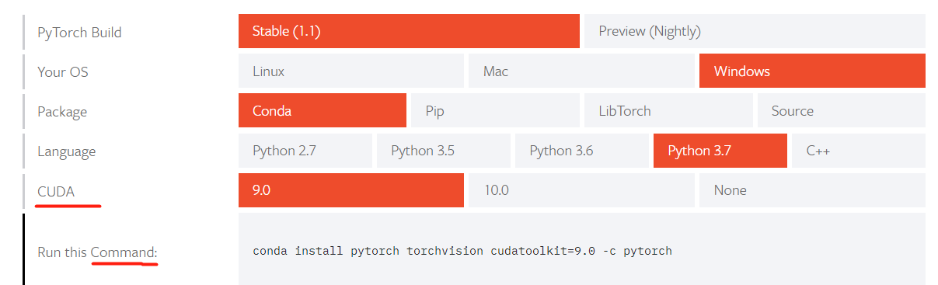Select Linux as your OS
Image resolution: width=938 pixels, height=285 pixels.
tap(351, 71)
